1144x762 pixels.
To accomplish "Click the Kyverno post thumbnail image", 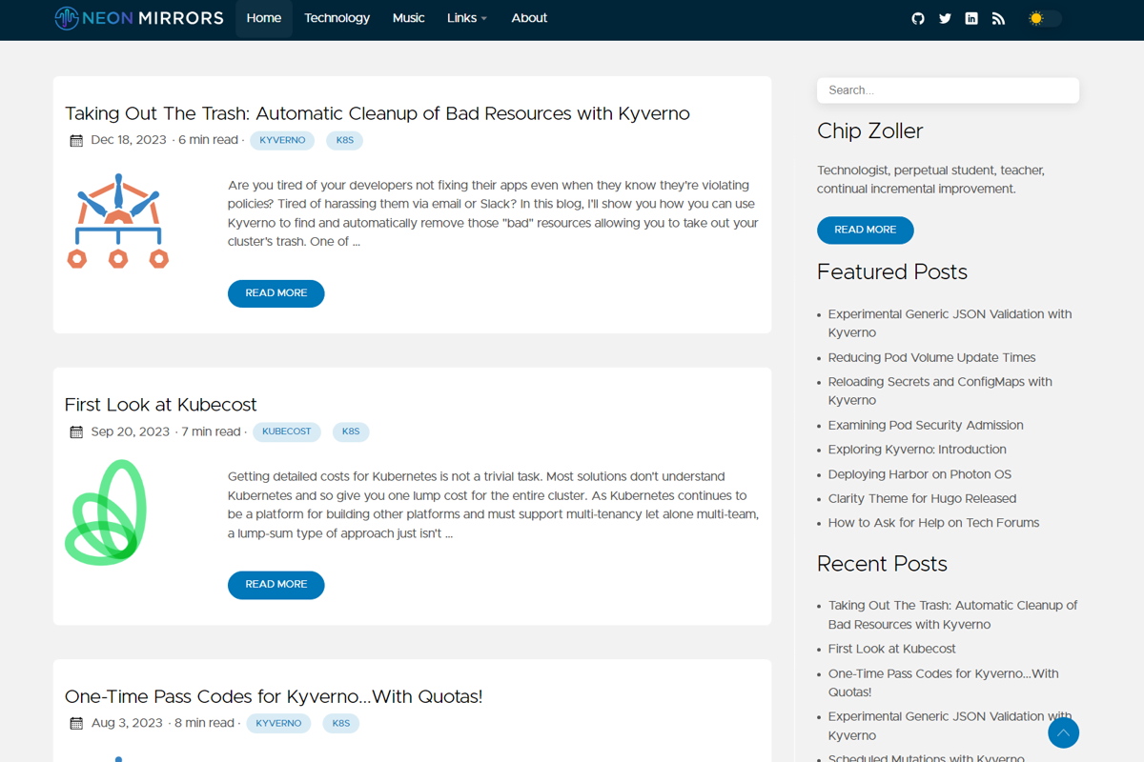I will click(118, 221).
